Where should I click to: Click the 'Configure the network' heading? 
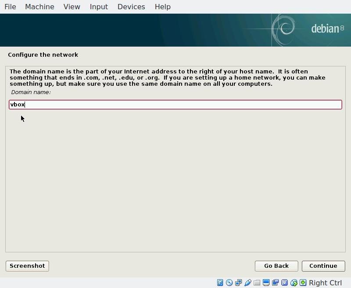tap(43, 55)
